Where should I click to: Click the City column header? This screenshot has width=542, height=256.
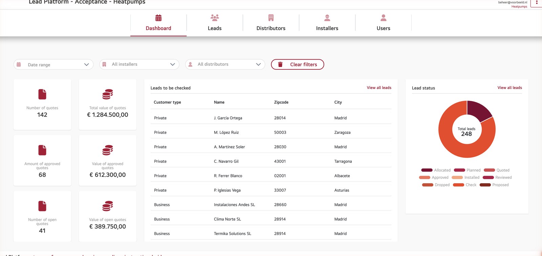tap(338, 102)
